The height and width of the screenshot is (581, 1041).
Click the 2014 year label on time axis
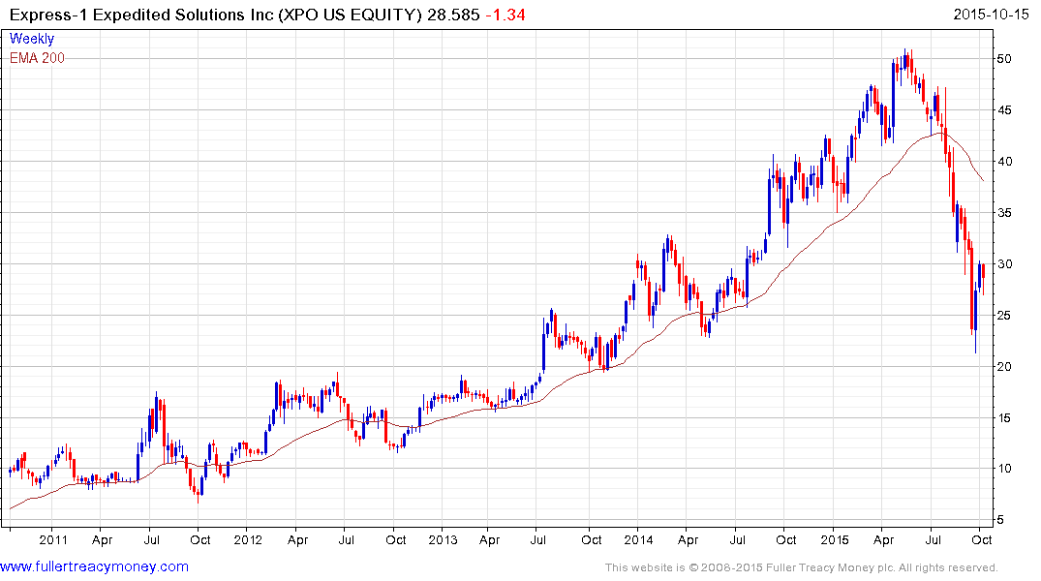point(639,539)
